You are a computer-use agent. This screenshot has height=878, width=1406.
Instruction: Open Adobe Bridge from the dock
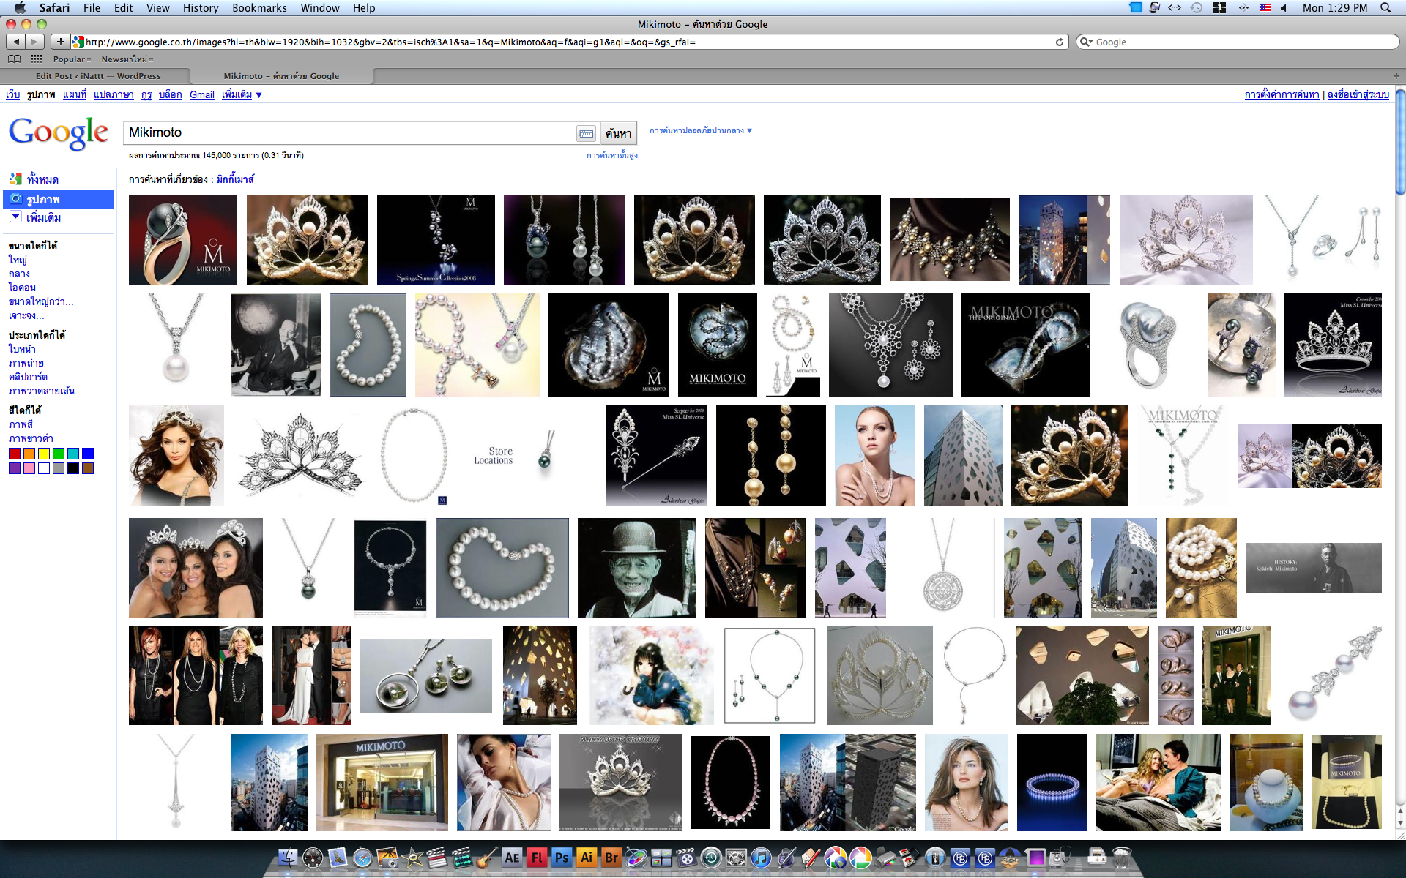[611, 857]
